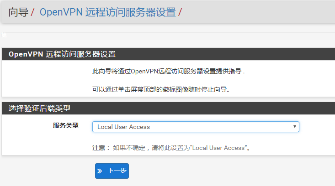Screen dimensions: 335x186
Task: Click the dark OpenVPN 远程访问服务器设置 panel header
Action: [x=168, y=54]
